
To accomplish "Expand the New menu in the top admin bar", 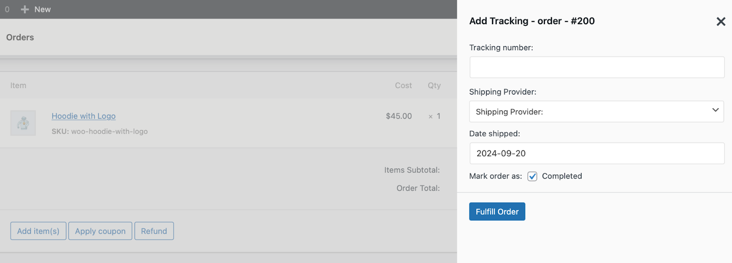I will click(42, 9).
